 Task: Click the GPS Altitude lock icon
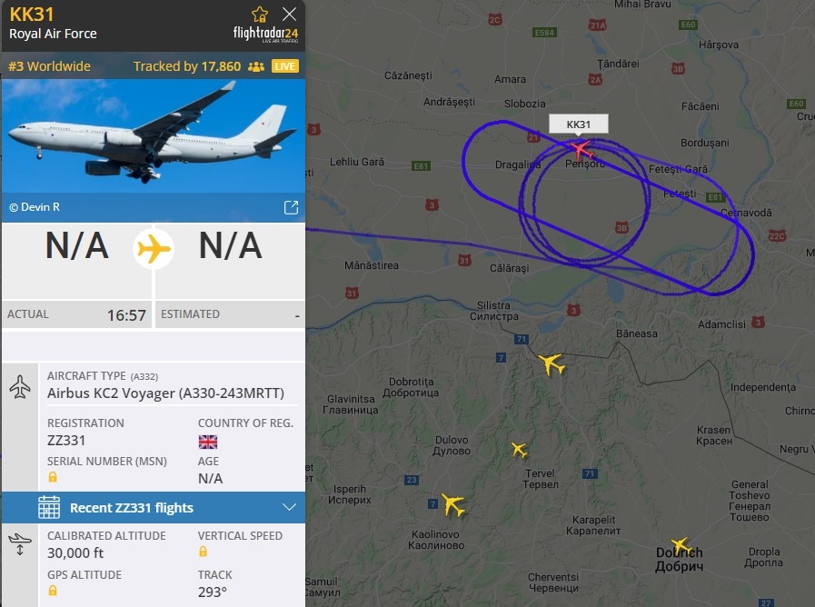coord(53,591)
